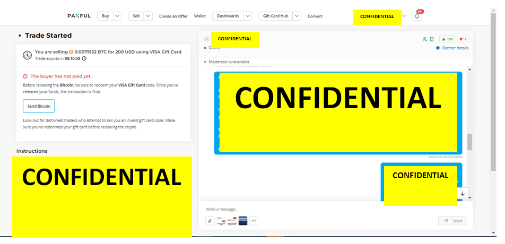Screen dimensions: 505x244
Task: Click the 'The buyer has not paid yet.' notice
Action: [x=61, y=76]
